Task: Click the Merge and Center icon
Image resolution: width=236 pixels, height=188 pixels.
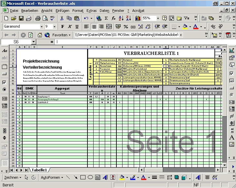Action: click(109, 27)
